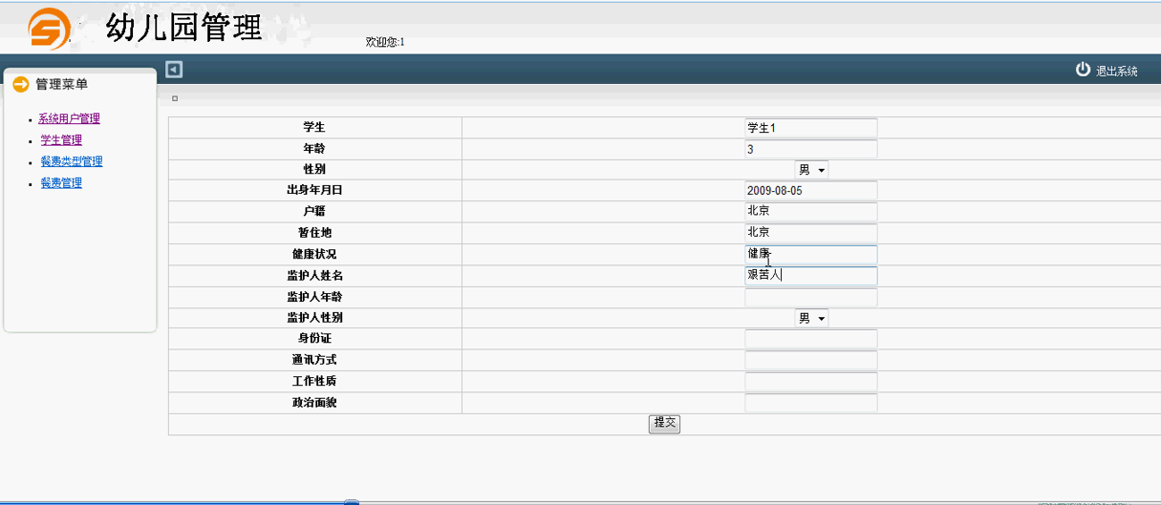This screenshot has width=1161, height=505.
Task: Click the 通讯方式 row label
Action: tap(314, 361)
